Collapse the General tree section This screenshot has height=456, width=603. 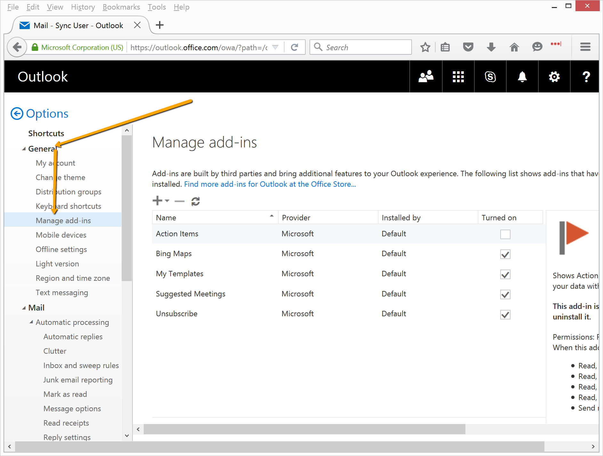click(x=24, y=149)
